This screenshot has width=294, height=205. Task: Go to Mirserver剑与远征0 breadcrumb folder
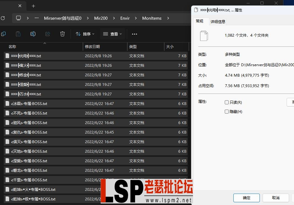point(62,18)
